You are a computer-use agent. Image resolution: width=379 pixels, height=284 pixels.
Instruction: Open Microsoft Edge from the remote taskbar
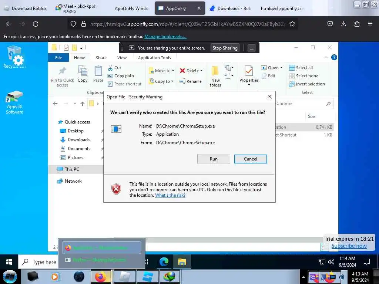[x=164, y=262]
